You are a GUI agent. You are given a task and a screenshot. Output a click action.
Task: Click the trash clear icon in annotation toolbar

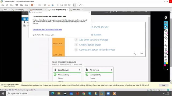pyautogui.click(x=166, y=49)
